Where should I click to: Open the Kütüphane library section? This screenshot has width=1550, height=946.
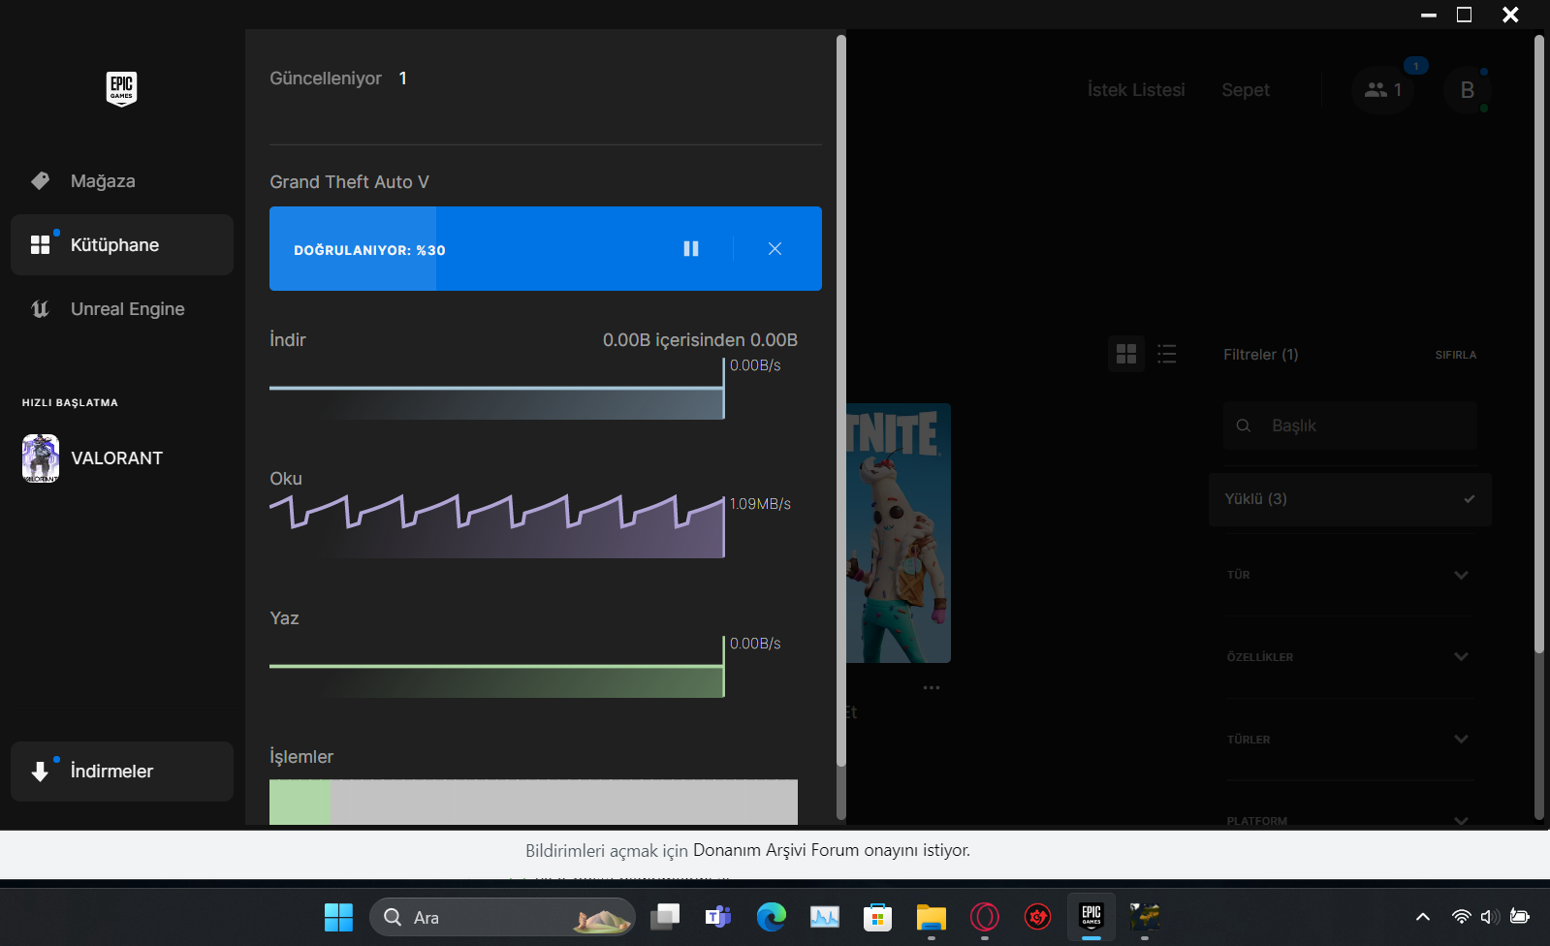(x=122, y=245)
